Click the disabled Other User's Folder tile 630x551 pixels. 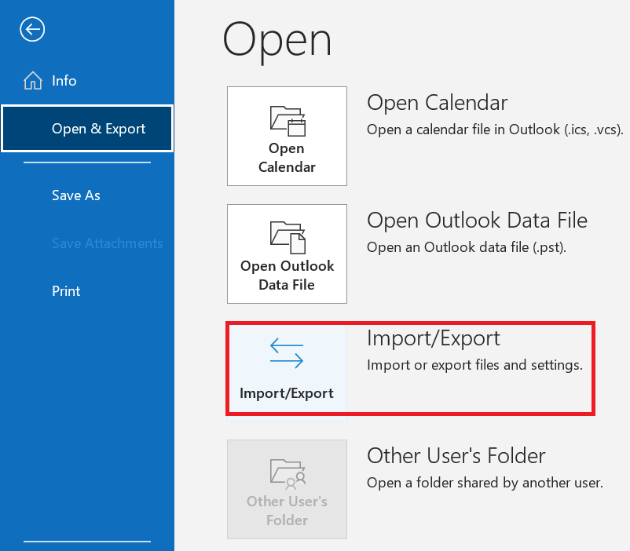click(287, 489)
